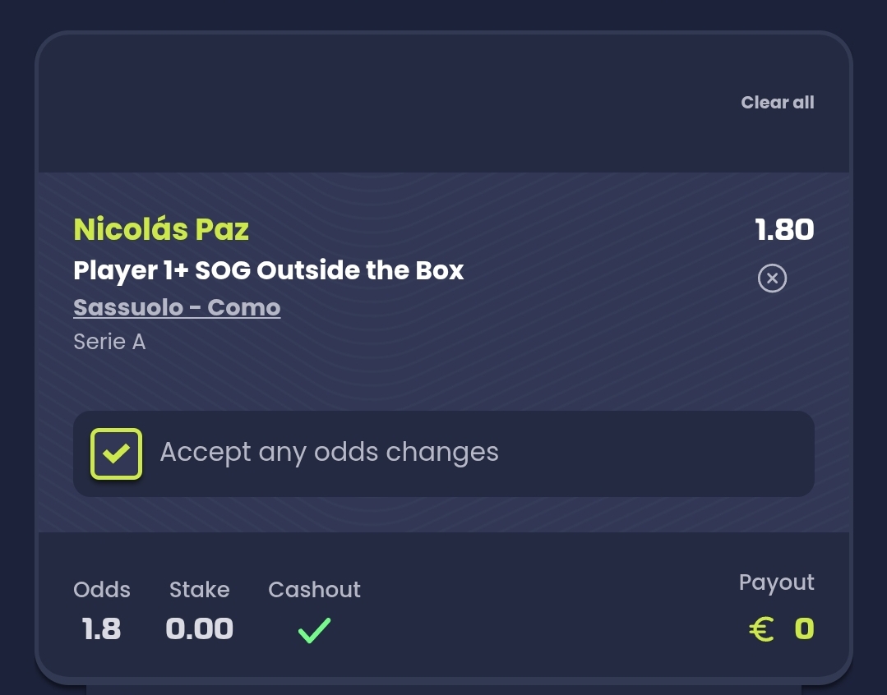Click the Payout label text

pyautogui.click(x=776, y=582)
